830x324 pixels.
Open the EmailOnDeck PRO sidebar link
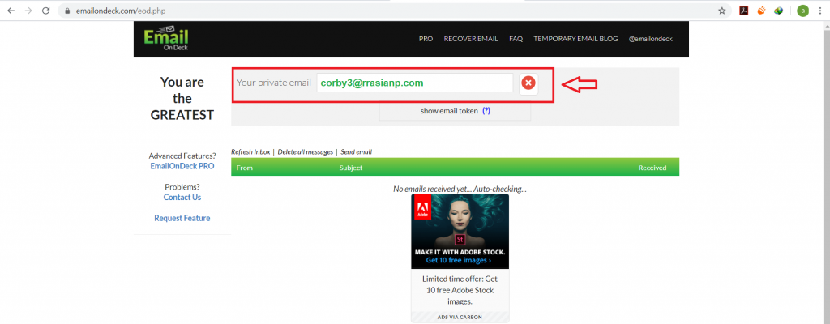(x=182, y=166)
